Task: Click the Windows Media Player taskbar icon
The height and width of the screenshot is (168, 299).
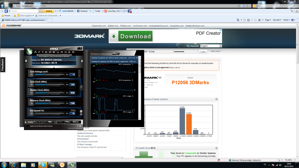Action: [x=33, y=165]
